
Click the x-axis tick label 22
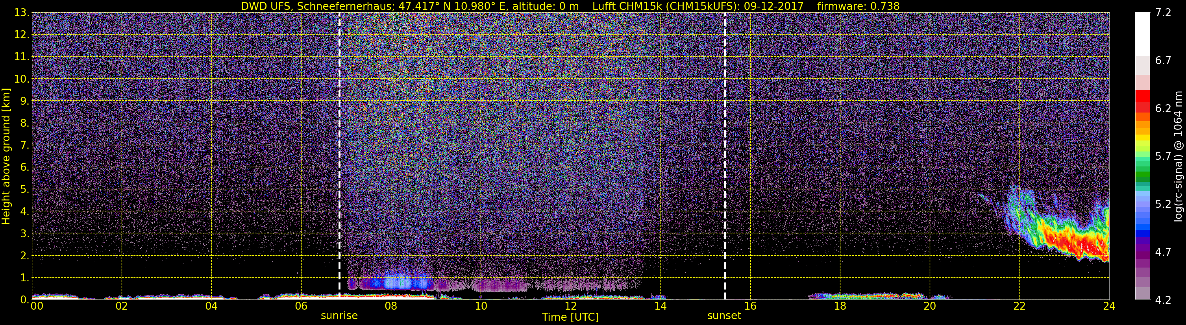click(x=1019, y=306)
